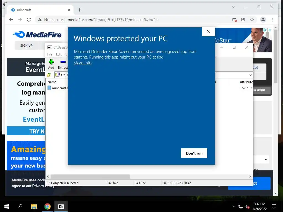Close the CoStar ad with X icon
Viewport: 283px width, 212px height.
pyautogui.click(x=269, y=30)
